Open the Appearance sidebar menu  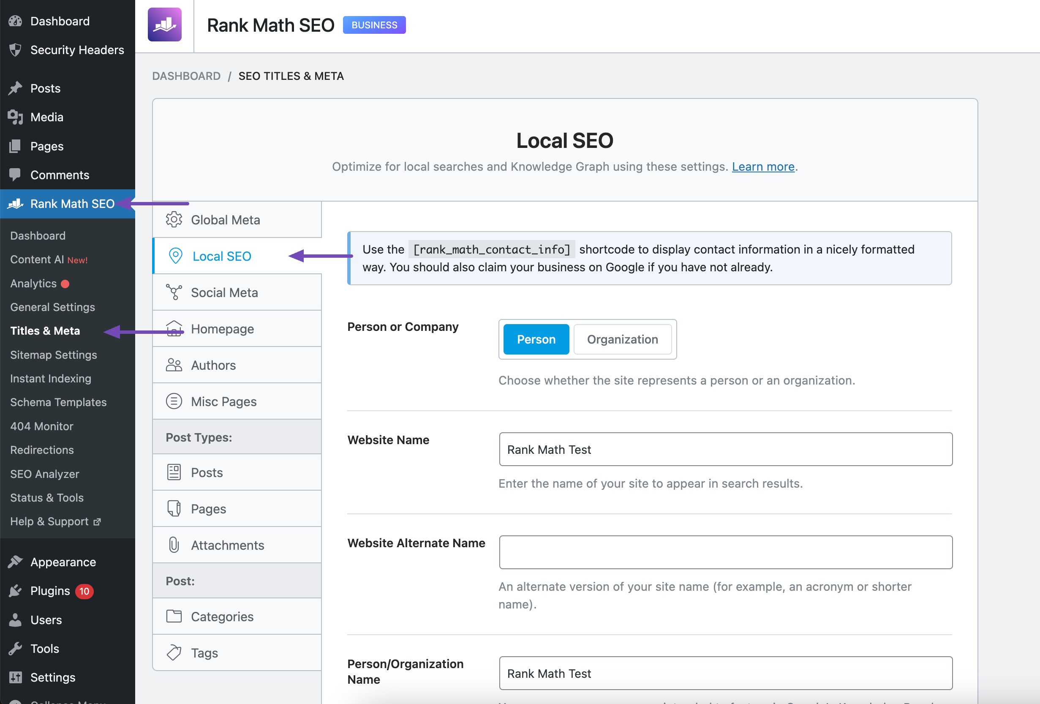[x=63, y=562]
